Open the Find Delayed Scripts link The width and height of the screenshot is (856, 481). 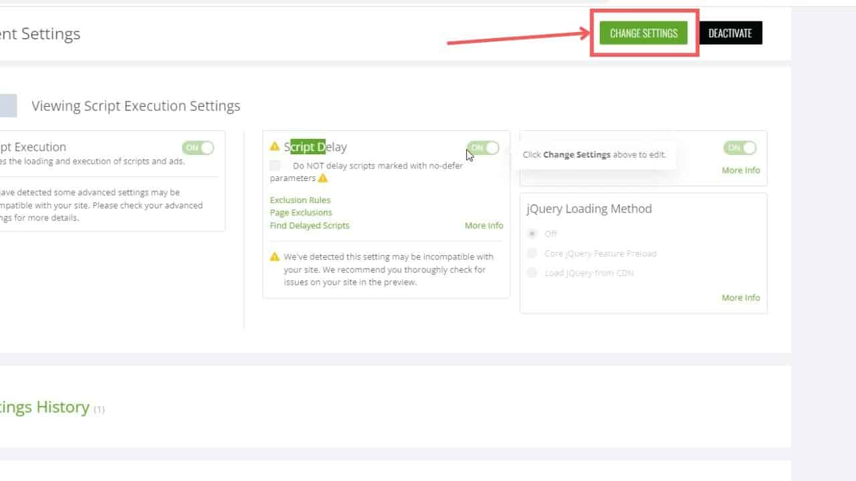[310, 225]
